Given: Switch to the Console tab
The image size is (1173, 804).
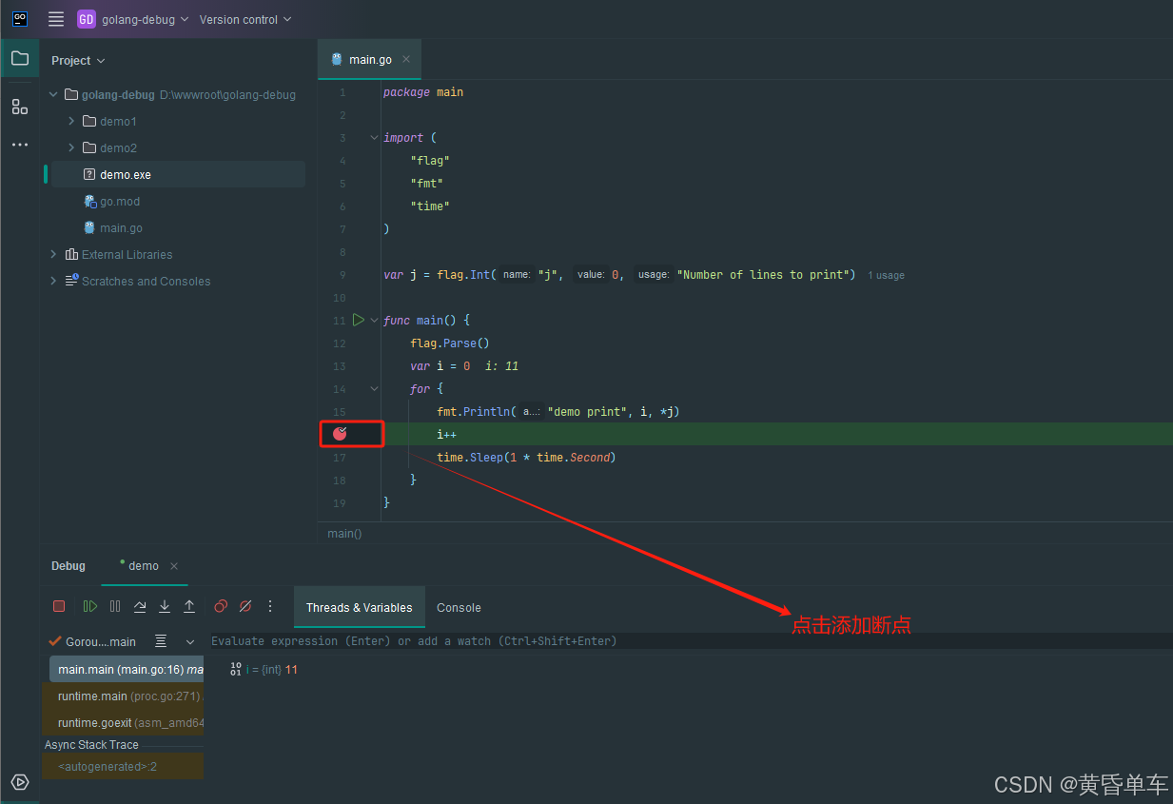Looking at the screenshot, I should pyautogui.click(x=459, y=608).
